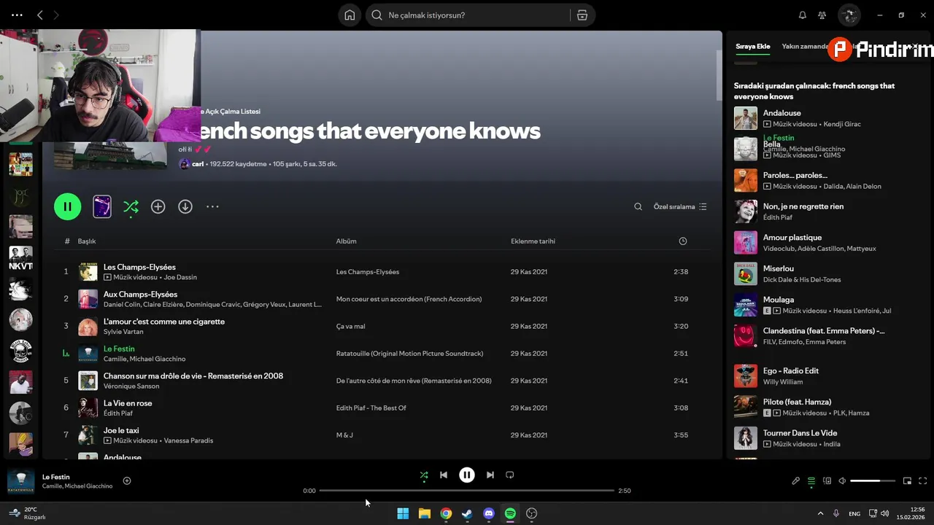Image resolution: width=934 pixels, height=525 pixels.
Task: Open artist link Sylvie Vartan
Action: pyautogui.click(x=123, y=332)
